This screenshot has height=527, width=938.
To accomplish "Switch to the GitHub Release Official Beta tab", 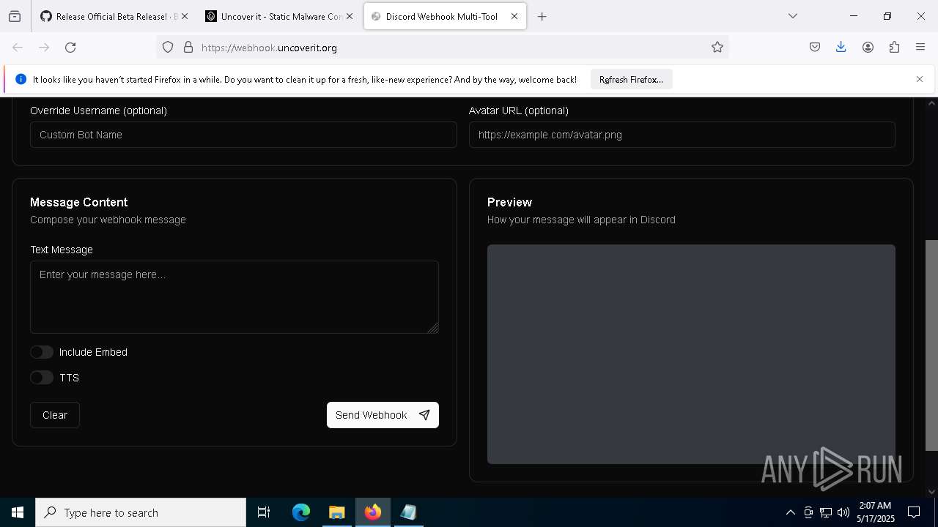I will pos(114,16).
